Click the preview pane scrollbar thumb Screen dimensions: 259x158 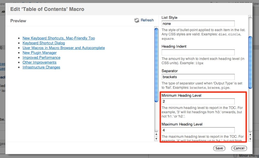156,65
